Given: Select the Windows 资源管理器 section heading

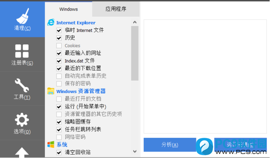Looking at the screenshot, I should click(x=81, y=91).
